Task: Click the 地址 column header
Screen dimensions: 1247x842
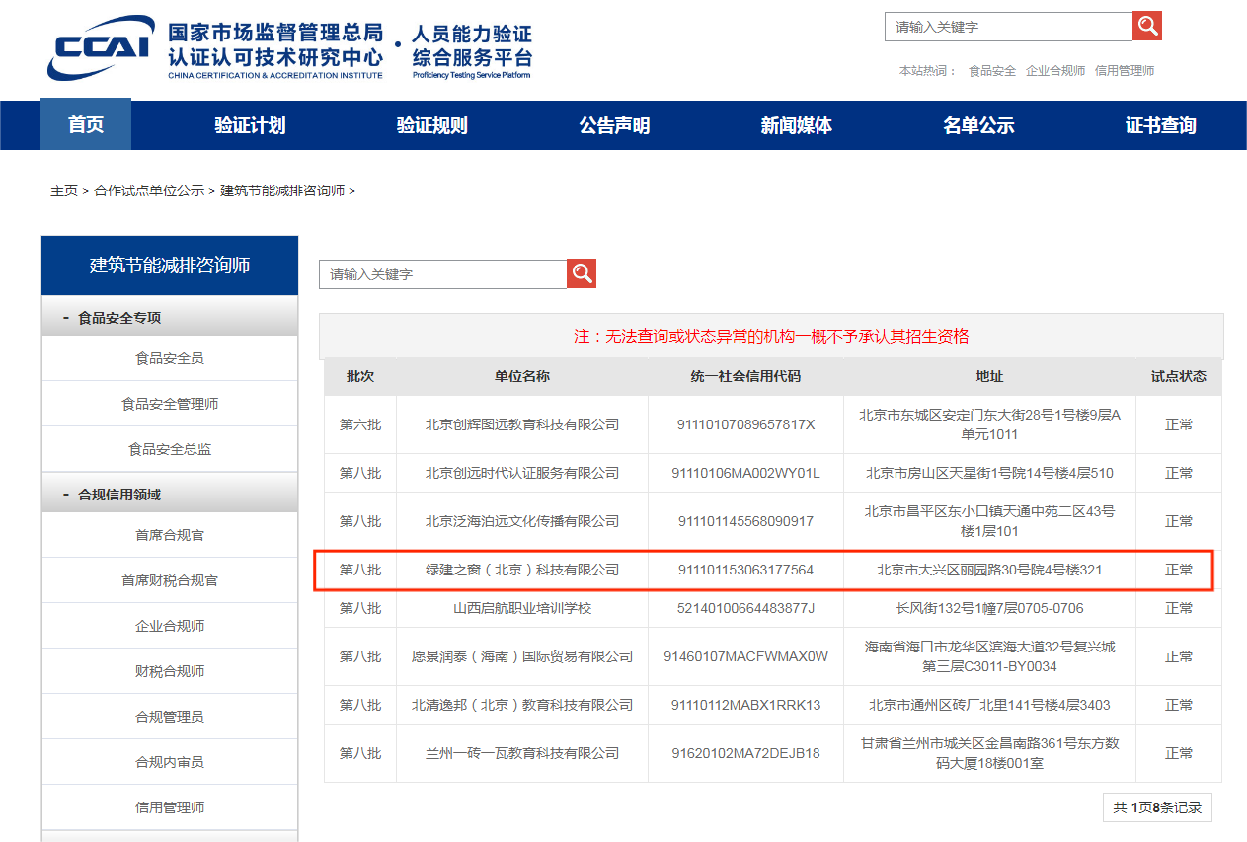Action: point(989,377)
